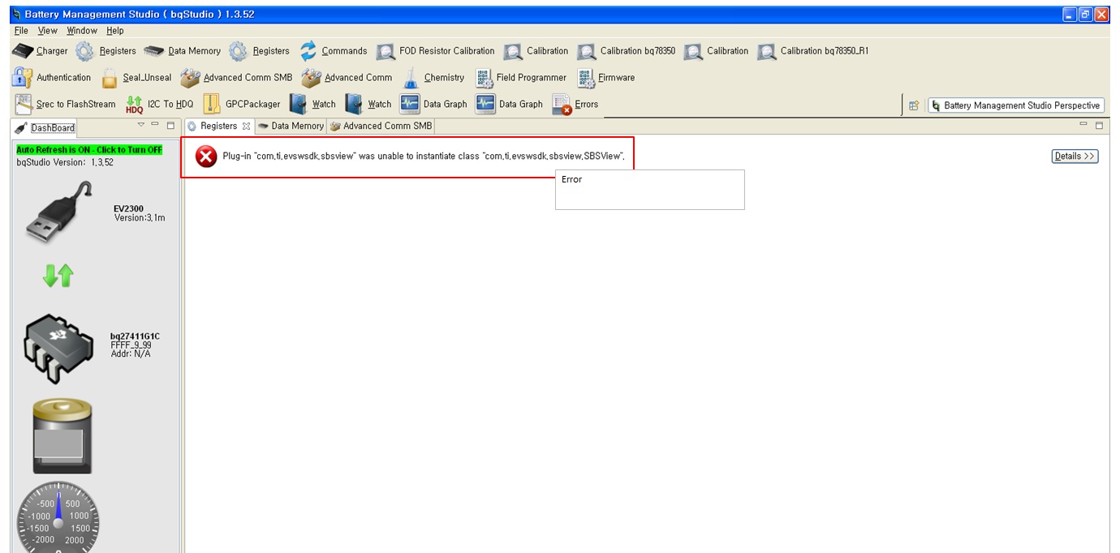Open Data Memory toolbar item
This screenshot has height=553, width=1120.
183,51
